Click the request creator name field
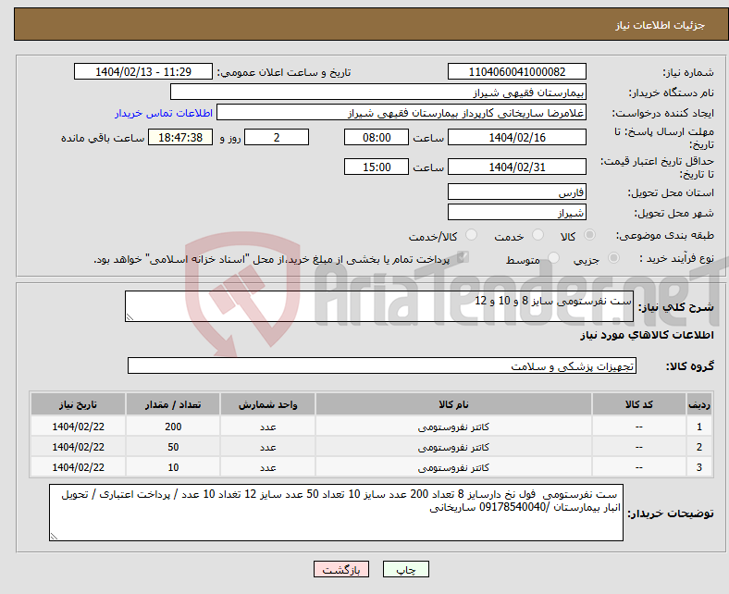This screenshot has height=594, width=729. click(402, 113)
